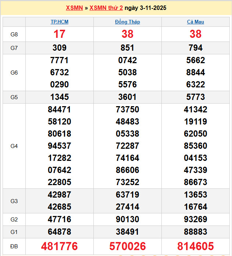This screenshot has width=232, height=256.
Task: Click the TP.HCM column header link
Action: coord(59,22)
